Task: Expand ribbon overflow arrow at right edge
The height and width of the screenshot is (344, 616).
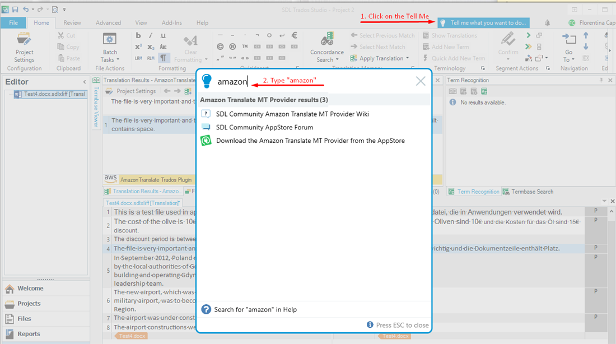Action: [x=610, y=51]
